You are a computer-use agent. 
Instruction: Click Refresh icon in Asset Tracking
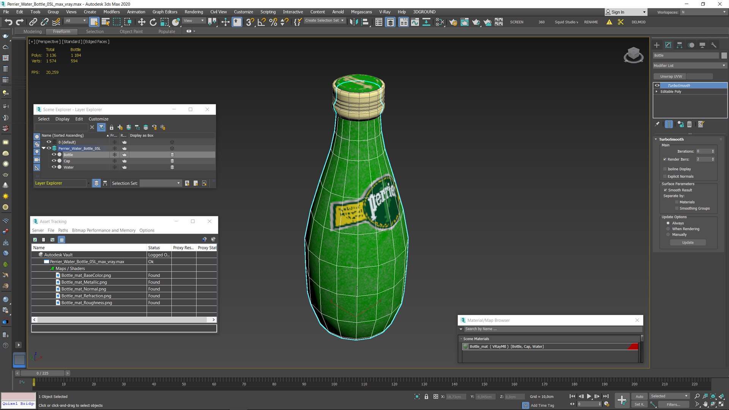tap(35, 240)
